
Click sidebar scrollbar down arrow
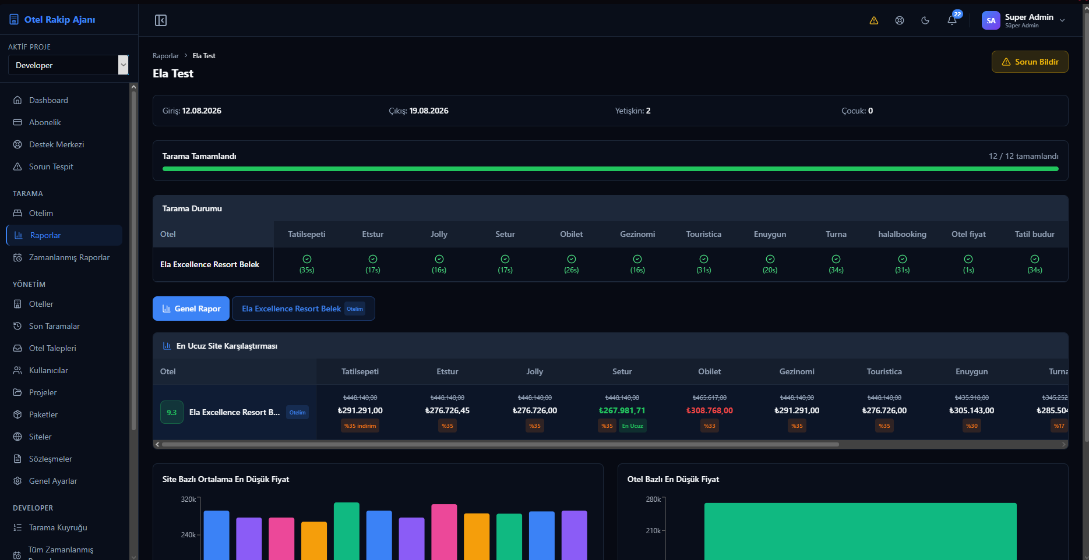pyautogui.click(x=133, y=557)
